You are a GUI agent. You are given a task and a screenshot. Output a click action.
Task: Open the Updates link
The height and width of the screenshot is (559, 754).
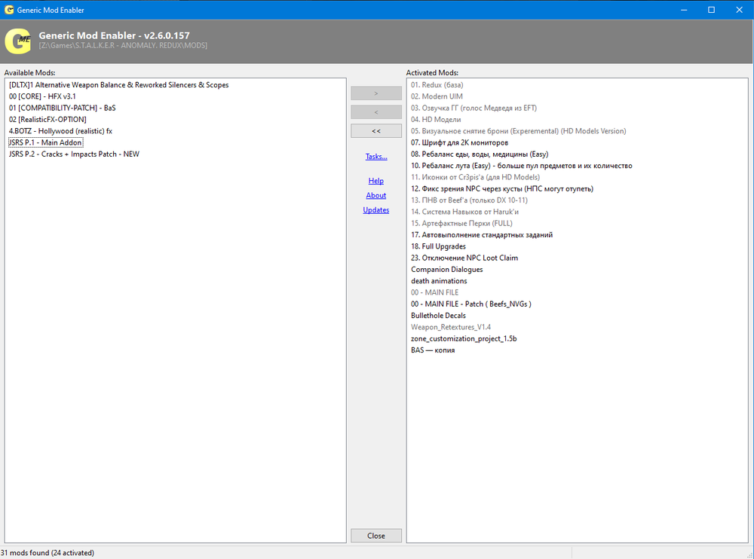coord(376,210)
